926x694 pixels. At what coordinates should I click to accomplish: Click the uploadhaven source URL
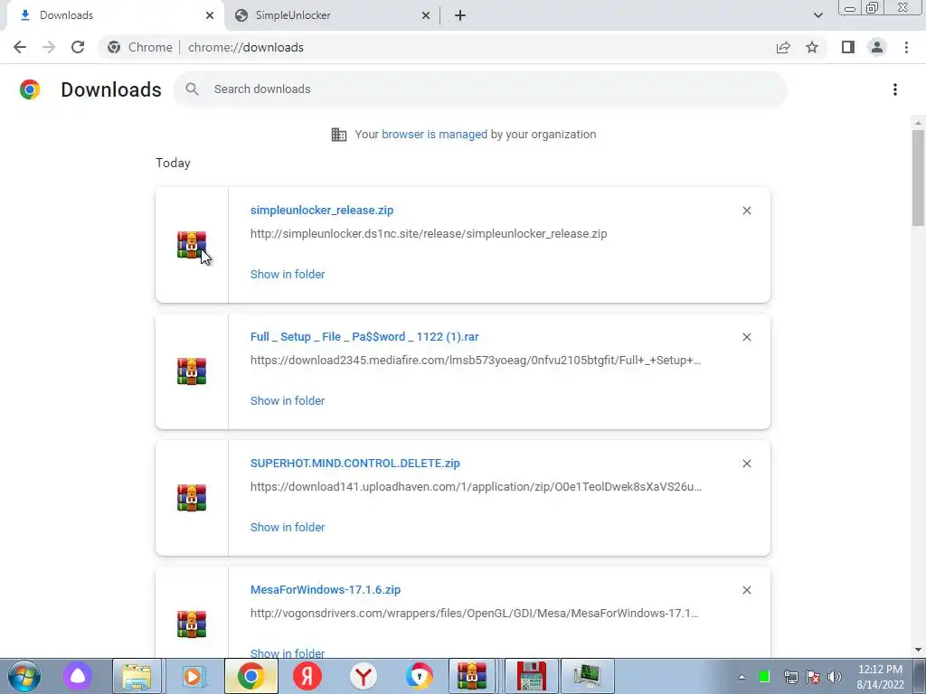click(476, 487)
